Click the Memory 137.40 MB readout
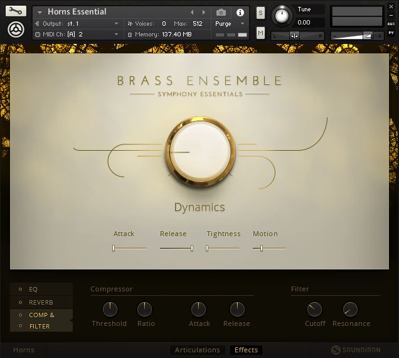 [177, 35]
